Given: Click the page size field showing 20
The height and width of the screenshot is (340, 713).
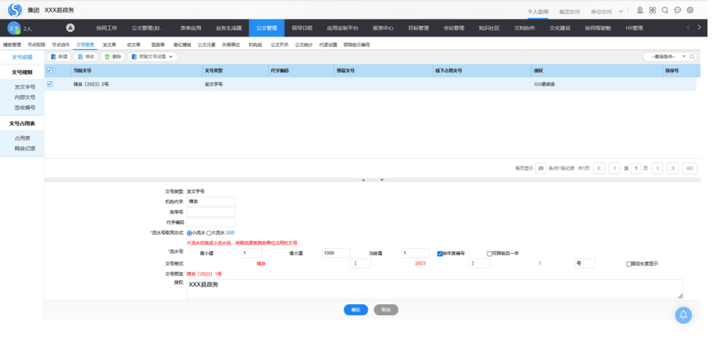Looking at the screenshot, I should click(x=540, y=168).
